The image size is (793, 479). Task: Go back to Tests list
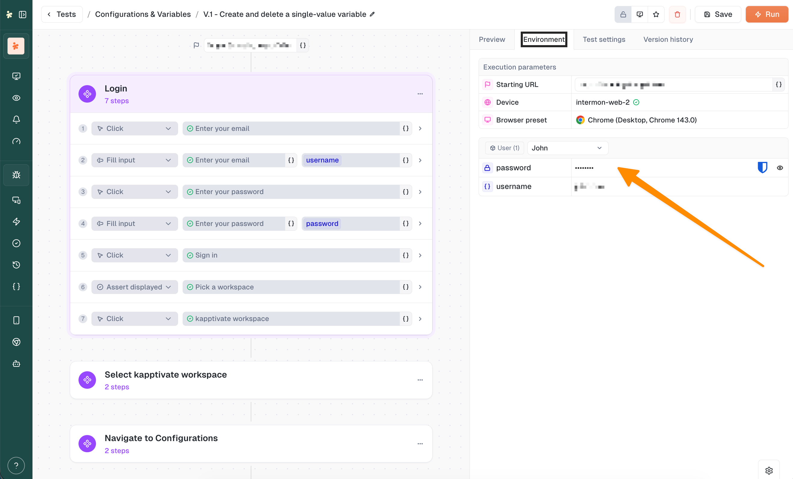(x=62, y=14)
